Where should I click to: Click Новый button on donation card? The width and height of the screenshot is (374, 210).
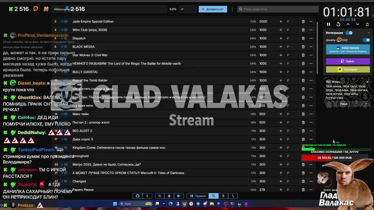click(x=344, y=104)
